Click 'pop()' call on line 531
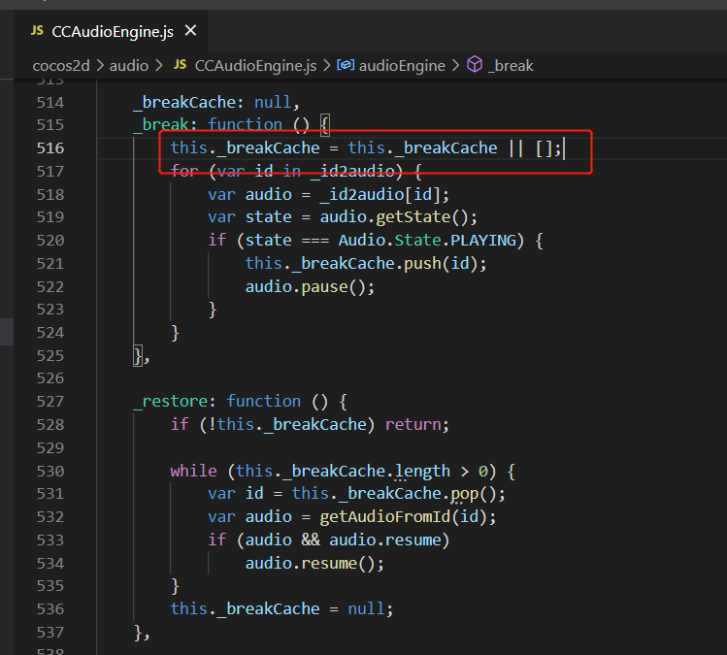Viewport: 727px width, 655px height. 474,494
